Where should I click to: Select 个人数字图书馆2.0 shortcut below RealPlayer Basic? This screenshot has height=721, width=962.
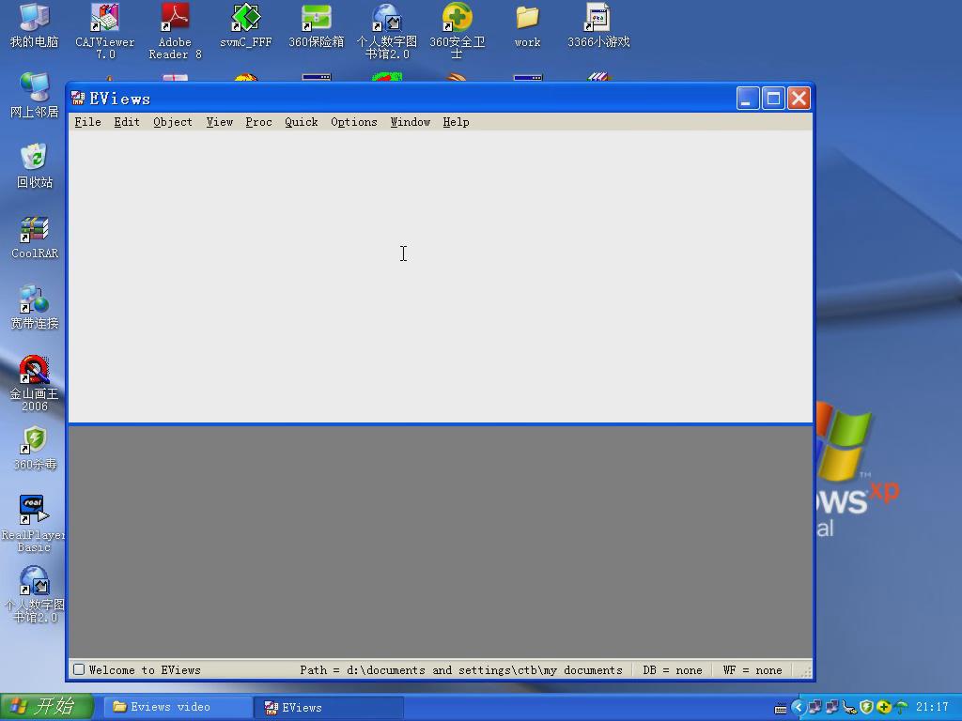35,594
